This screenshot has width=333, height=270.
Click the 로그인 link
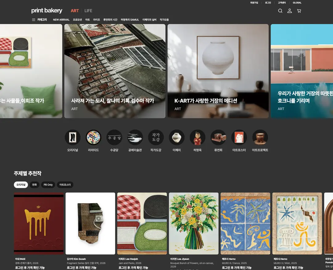click(x=268, y=3)
